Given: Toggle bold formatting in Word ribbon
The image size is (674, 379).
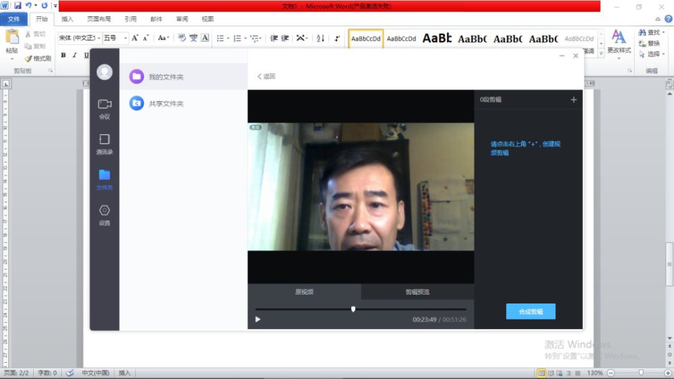Looking at the screenshot, I should click(x=63, y=55).
